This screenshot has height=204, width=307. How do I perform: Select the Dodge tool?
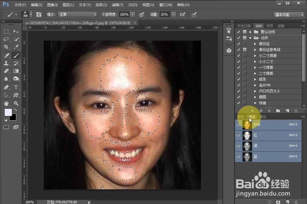click(16, 79)
